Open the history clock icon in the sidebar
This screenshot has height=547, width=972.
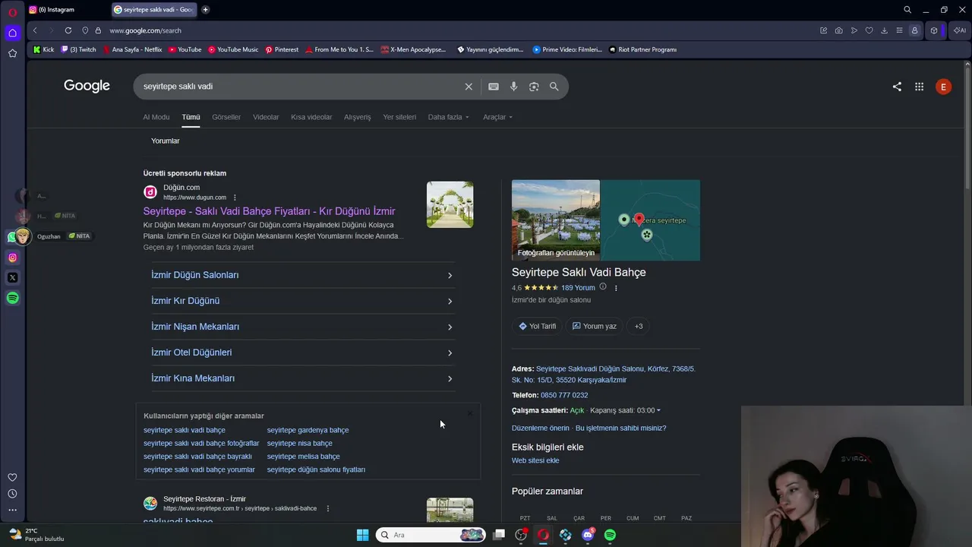pyautogui.click(x=12, y=494)
